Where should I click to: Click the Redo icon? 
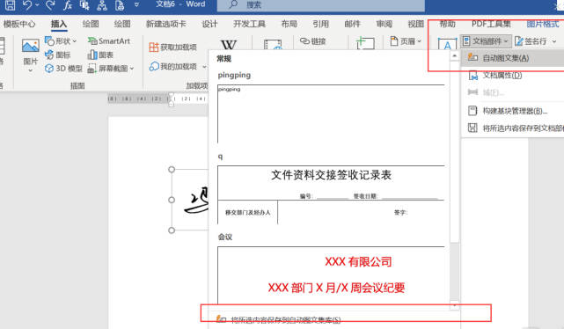pos(50,4)
